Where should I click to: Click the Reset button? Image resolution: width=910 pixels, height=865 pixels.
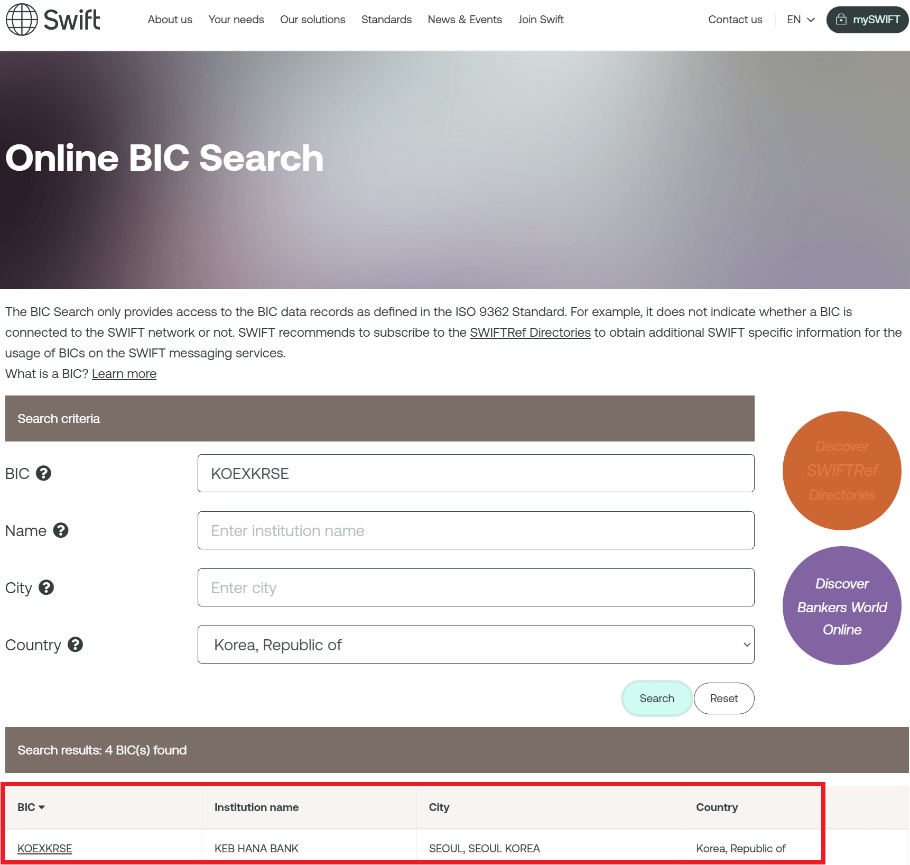(x=724, y=698)
